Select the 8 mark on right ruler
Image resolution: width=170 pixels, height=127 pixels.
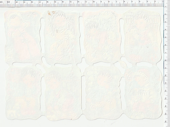pos(165,60)
